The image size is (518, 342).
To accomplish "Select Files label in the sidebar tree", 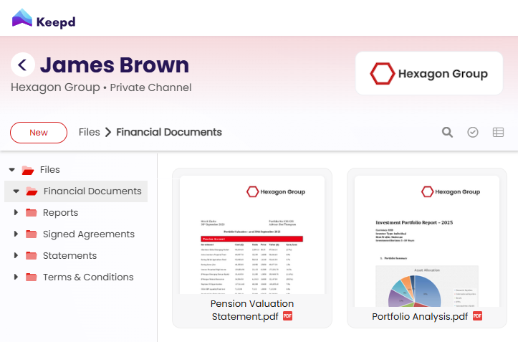I will [50, 170].
